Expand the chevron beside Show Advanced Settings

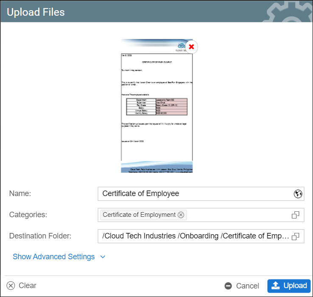click(103, 257)
